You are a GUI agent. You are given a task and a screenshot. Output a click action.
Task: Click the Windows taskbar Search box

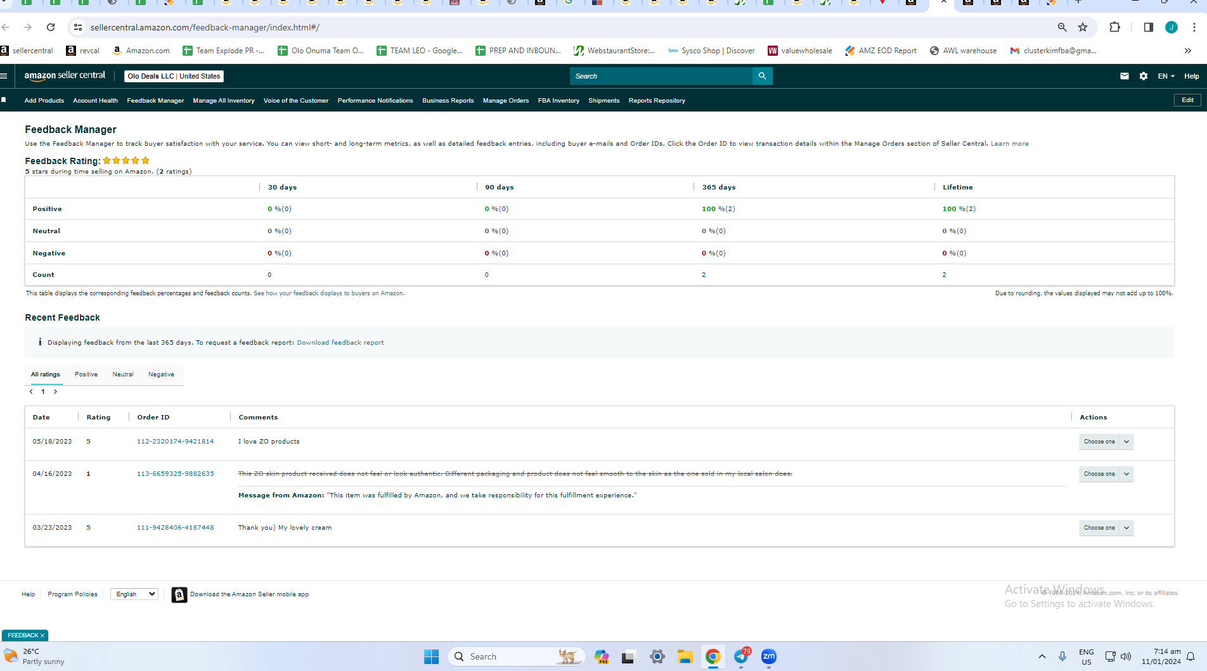tap(516, 656)
